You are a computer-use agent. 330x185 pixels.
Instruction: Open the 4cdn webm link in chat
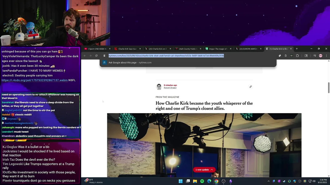click(x=35, y=80)
